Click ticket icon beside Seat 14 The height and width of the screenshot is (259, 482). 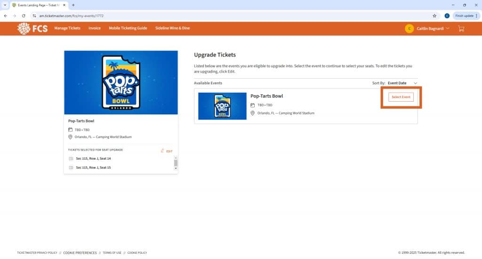[x=71, y=158]
